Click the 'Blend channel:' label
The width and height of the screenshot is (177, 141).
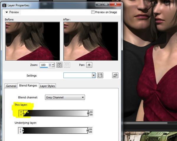pyautogui.click(x=28, y=97)
